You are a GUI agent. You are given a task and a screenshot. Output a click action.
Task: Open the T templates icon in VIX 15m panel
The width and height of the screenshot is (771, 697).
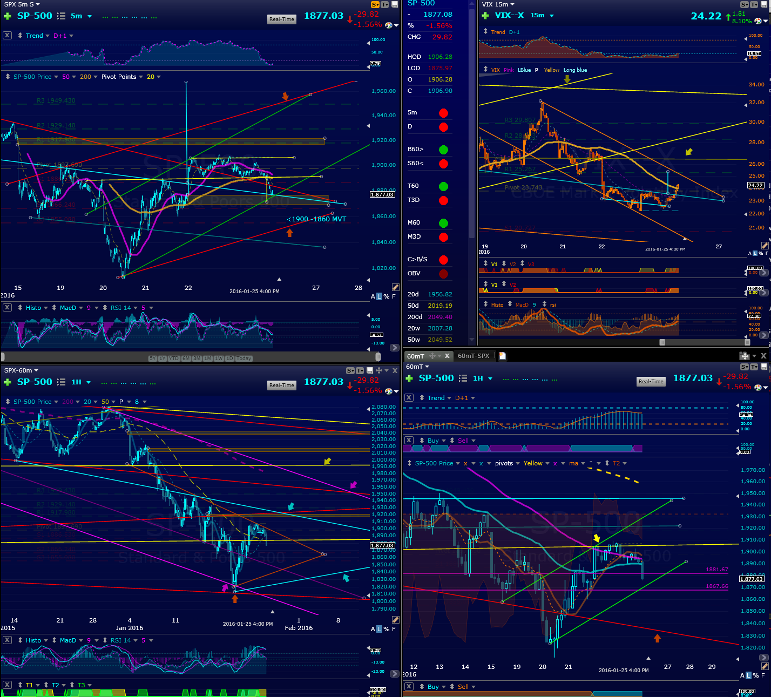(754, 4)
